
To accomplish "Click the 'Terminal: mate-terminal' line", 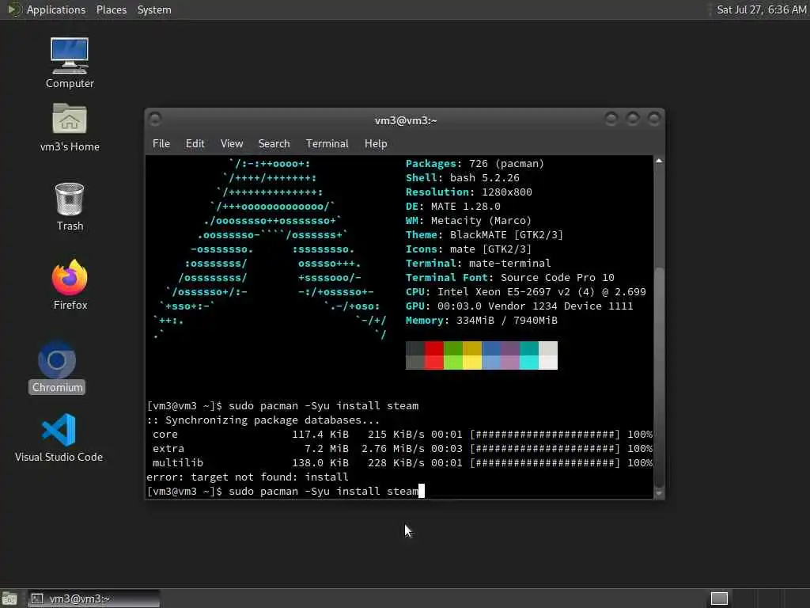I will coord(479,263).
